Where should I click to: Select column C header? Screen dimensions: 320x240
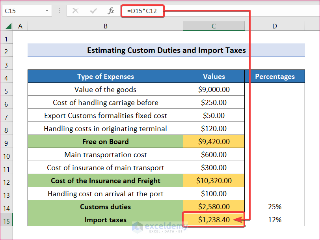click(214, 26)
